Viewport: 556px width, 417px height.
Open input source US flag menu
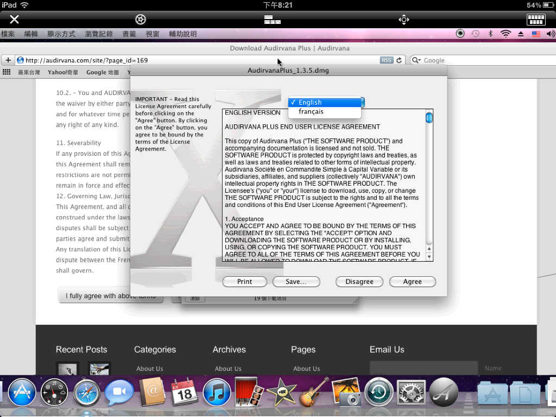pos(536,34)
